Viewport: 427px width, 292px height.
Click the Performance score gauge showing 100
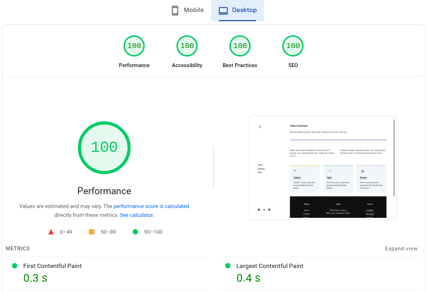pyautogui.click(x=134, y=46)
